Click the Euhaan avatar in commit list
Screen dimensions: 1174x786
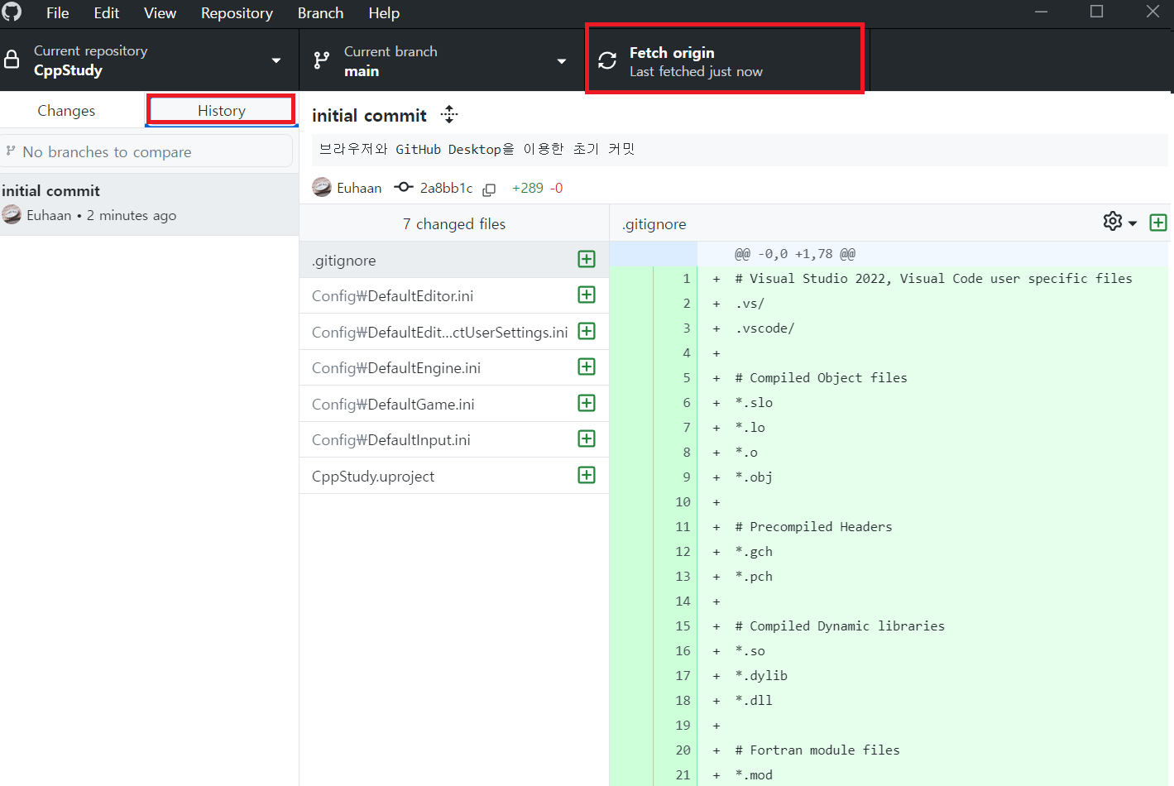point(12,215)
